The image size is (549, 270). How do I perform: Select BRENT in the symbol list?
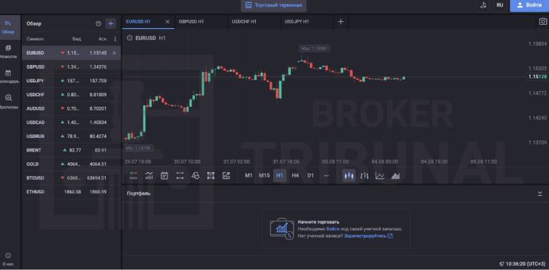coord(71,150)
